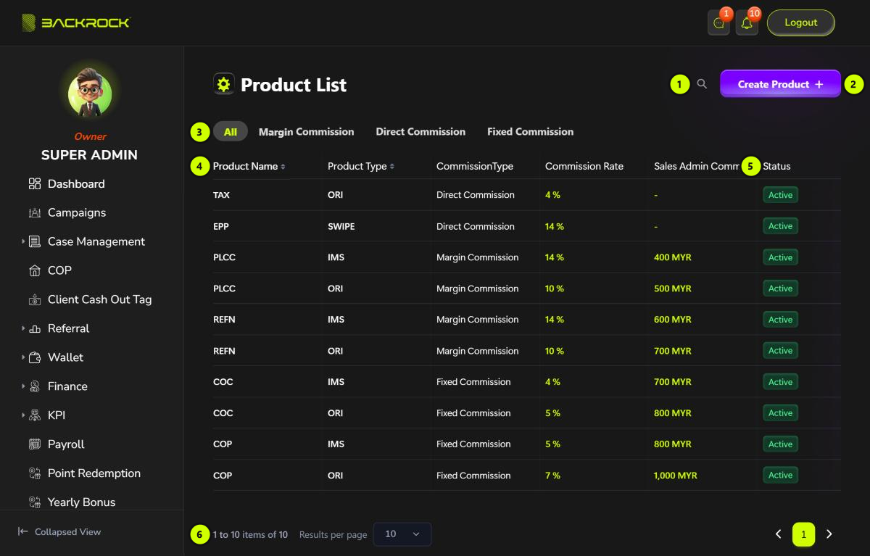The height and width of the screenshot is (556, 870).
Task: Expand the Finance menu arrow
Action: pos(23,386)
